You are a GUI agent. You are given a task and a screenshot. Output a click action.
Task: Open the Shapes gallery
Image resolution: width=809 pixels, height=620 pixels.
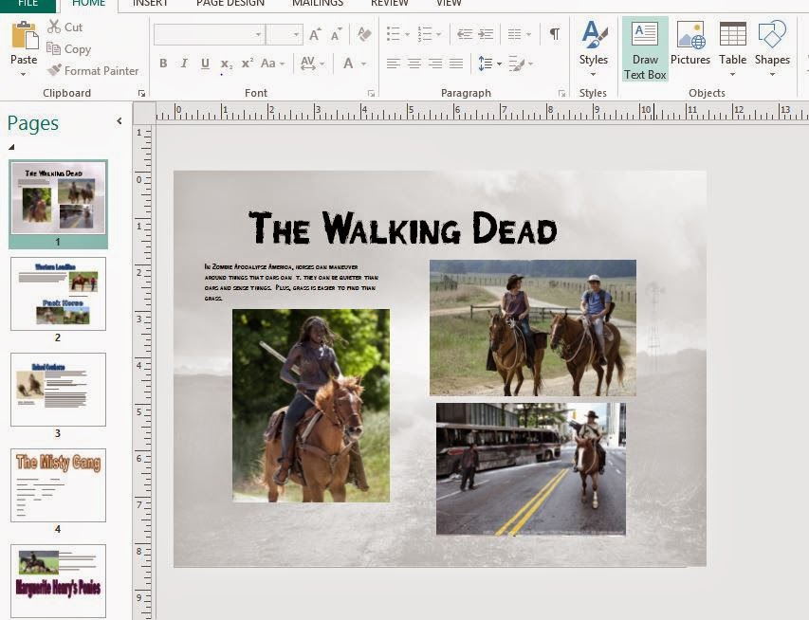point(772,49)
